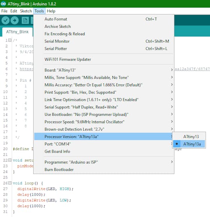Click the delay(1000) code on line 30
210x217 pixels.
coord(31,206)
